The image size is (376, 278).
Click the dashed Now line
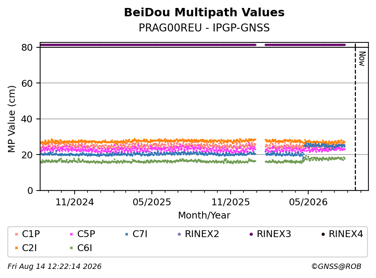coord(355,117)
